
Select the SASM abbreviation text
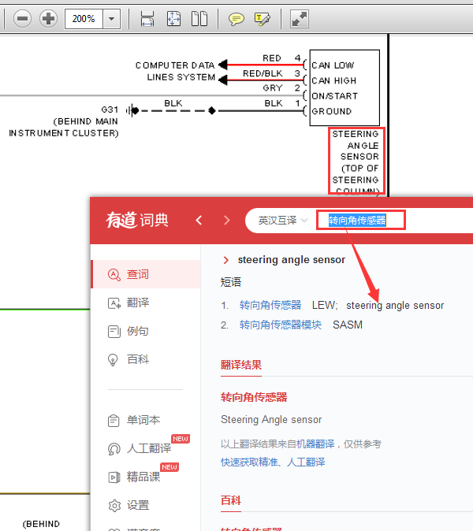(x=348, y=325)
